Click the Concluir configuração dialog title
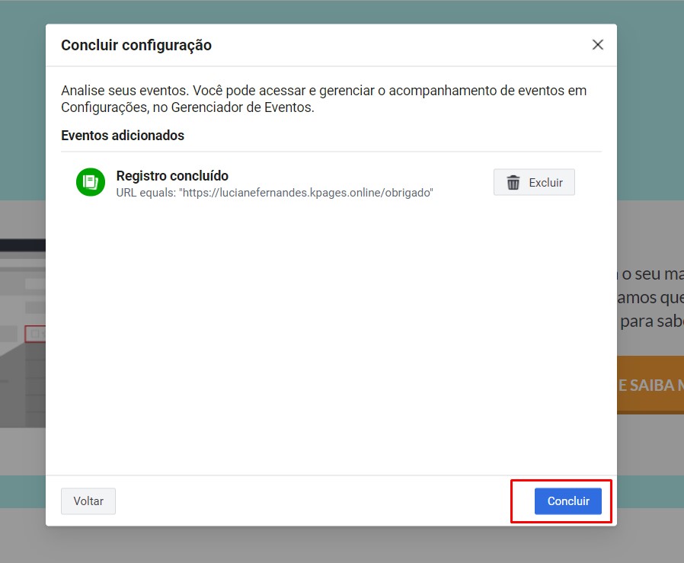The width and height of the screenshot is (684, 563). pyautogui.click(x=136, y=46)
